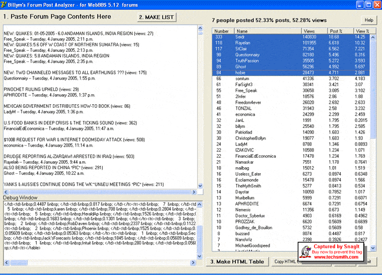Sort list by the Post % column header
The image size is (382, 275).
point(340,31)
